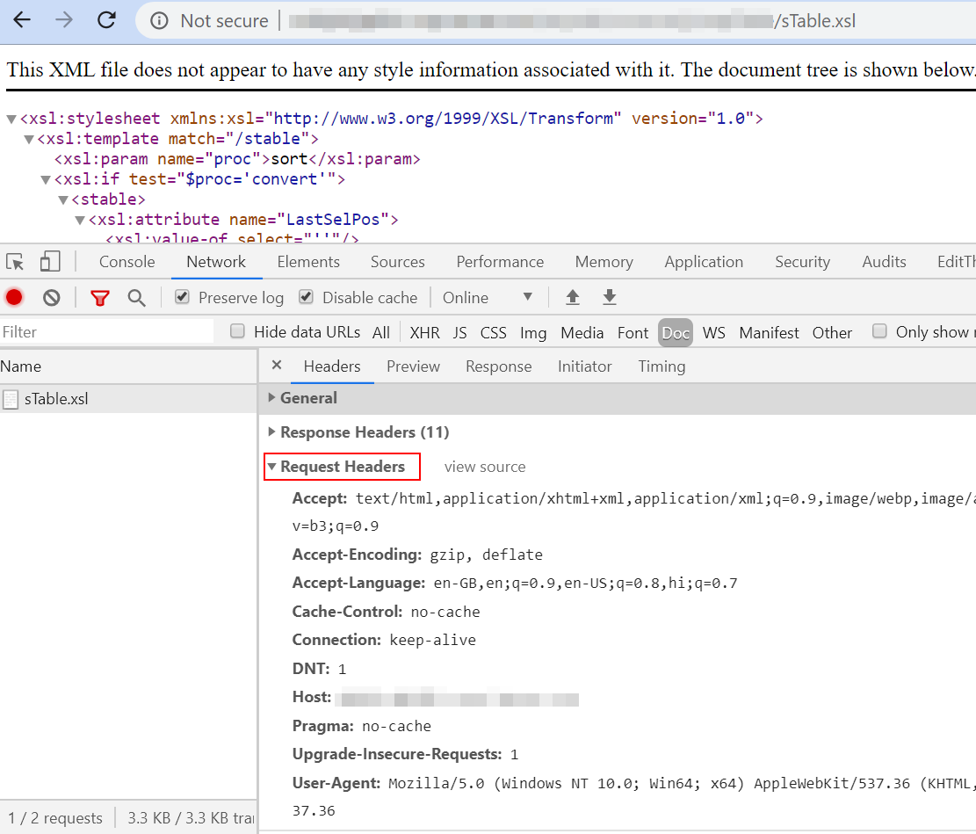
Task: Click the view source link
Action: pyautogui.click(x=485, y=467)
